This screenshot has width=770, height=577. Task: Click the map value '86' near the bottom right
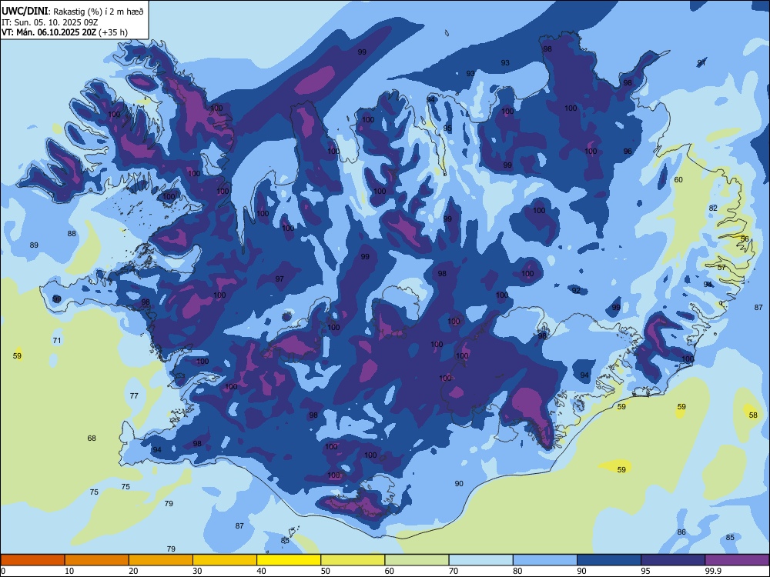point(681,532)
